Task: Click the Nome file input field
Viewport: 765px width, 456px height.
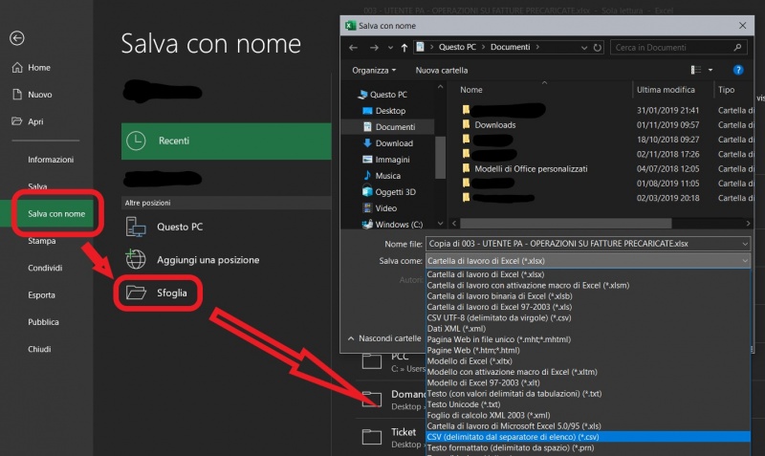Action: coord(583,244)
